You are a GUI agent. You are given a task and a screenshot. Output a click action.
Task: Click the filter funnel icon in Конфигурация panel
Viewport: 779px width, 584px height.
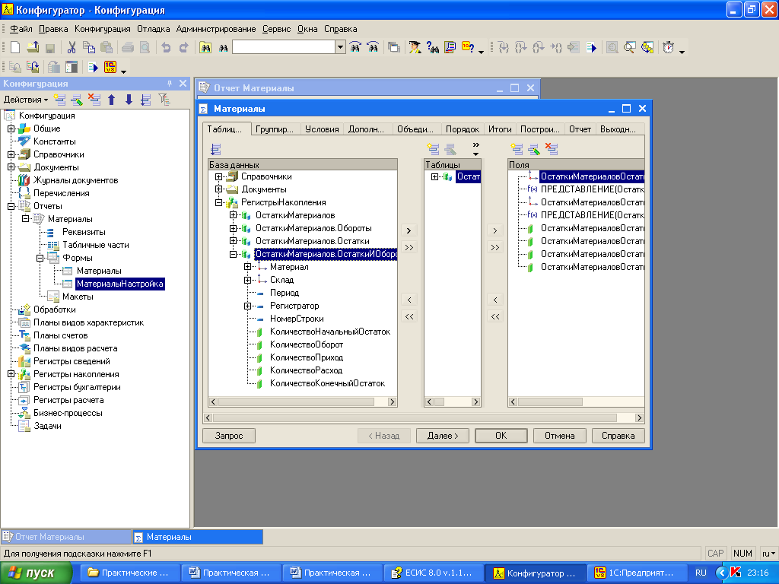click(164, 100)
